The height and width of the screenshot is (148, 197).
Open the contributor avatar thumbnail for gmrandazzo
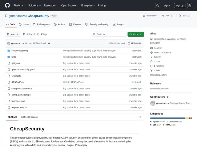(153, 103)
